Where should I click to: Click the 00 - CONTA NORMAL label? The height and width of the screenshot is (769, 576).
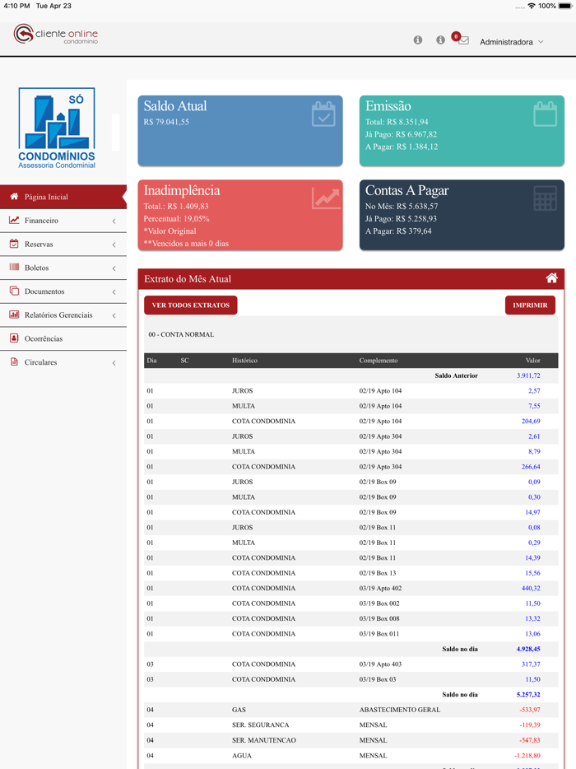181,334
